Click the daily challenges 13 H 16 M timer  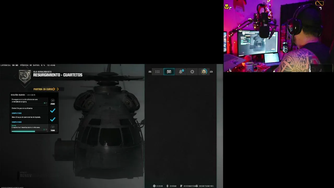(x=31, y=95)
